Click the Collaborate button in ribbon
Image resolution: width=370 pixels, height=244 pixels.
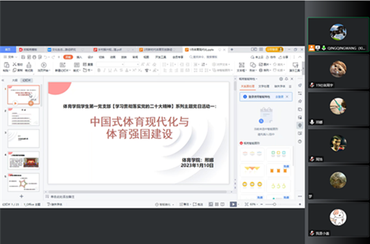click(x=271, y=57)
